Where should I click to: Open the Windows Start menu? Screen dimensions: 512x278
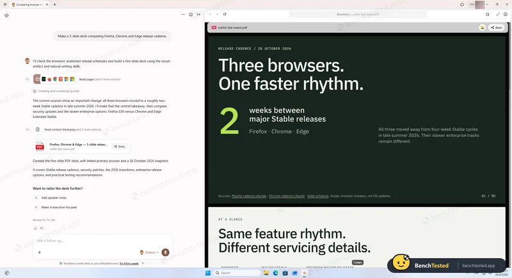click(207, 273)
